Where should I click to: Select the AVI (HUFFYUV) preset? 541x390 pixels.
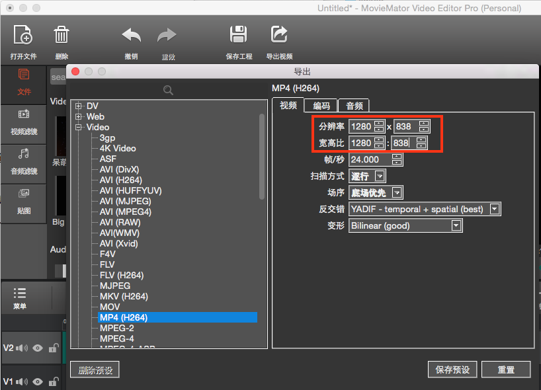[x=130, y=190]
